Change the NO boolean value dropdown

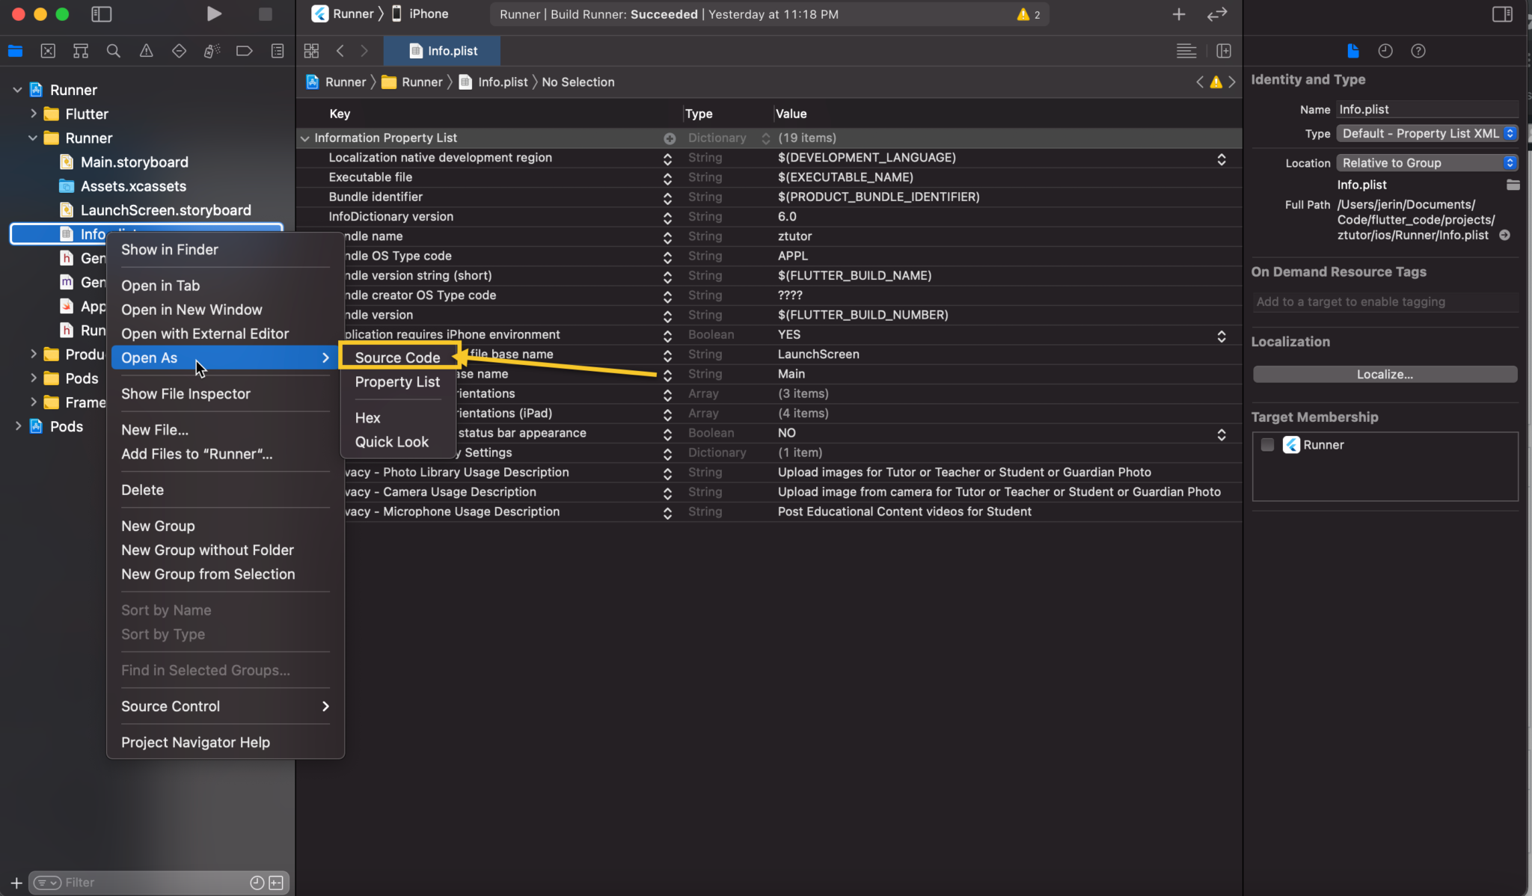tap(1221, 434)
